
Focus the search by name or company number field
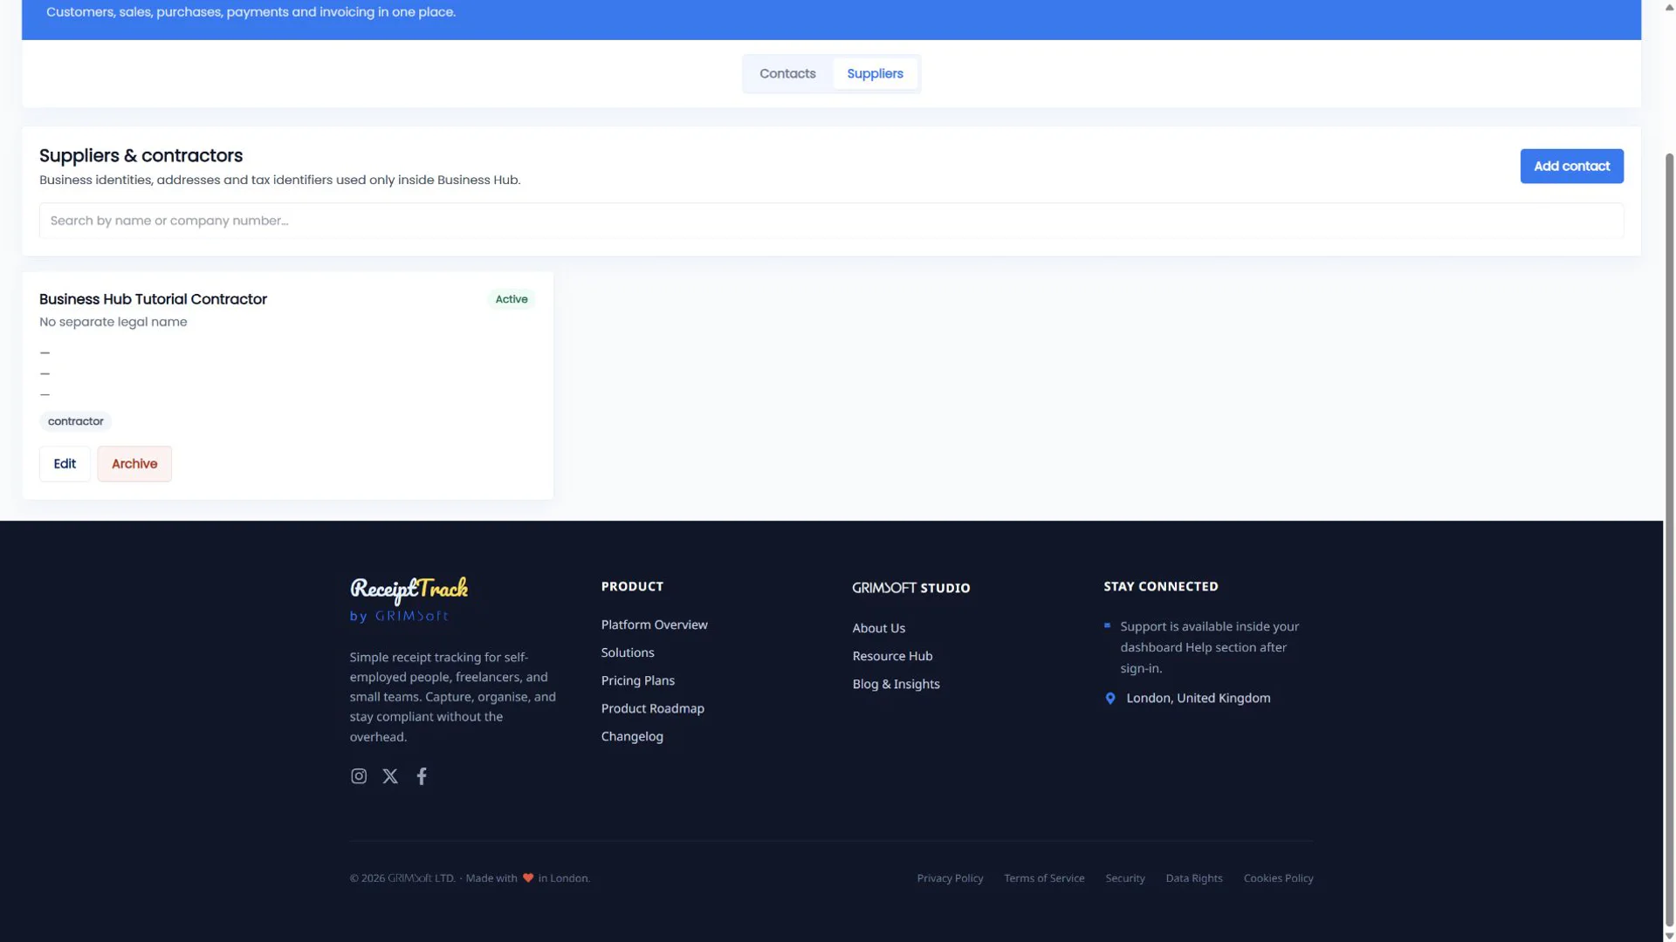[831, 221]
